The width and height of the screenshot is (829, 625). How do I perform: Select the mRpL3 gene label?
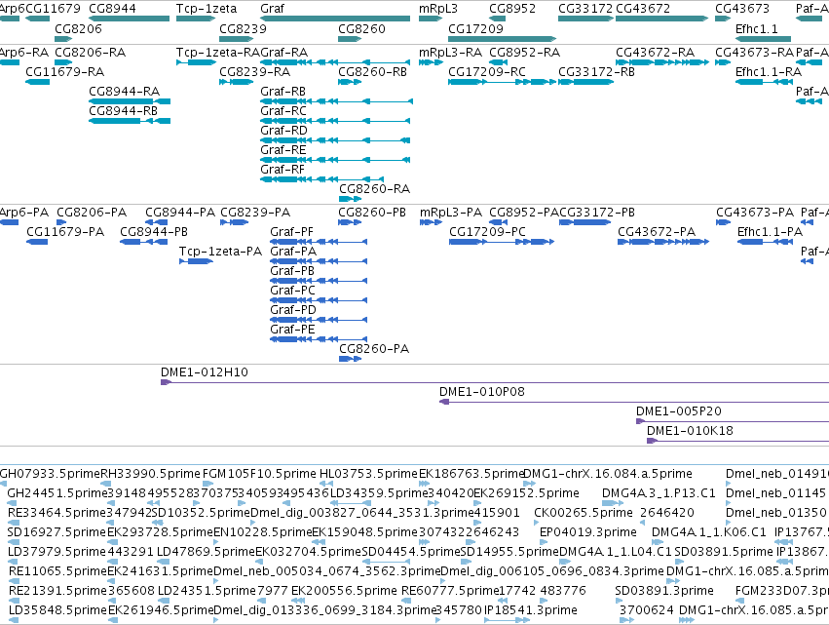click(437, 9)
